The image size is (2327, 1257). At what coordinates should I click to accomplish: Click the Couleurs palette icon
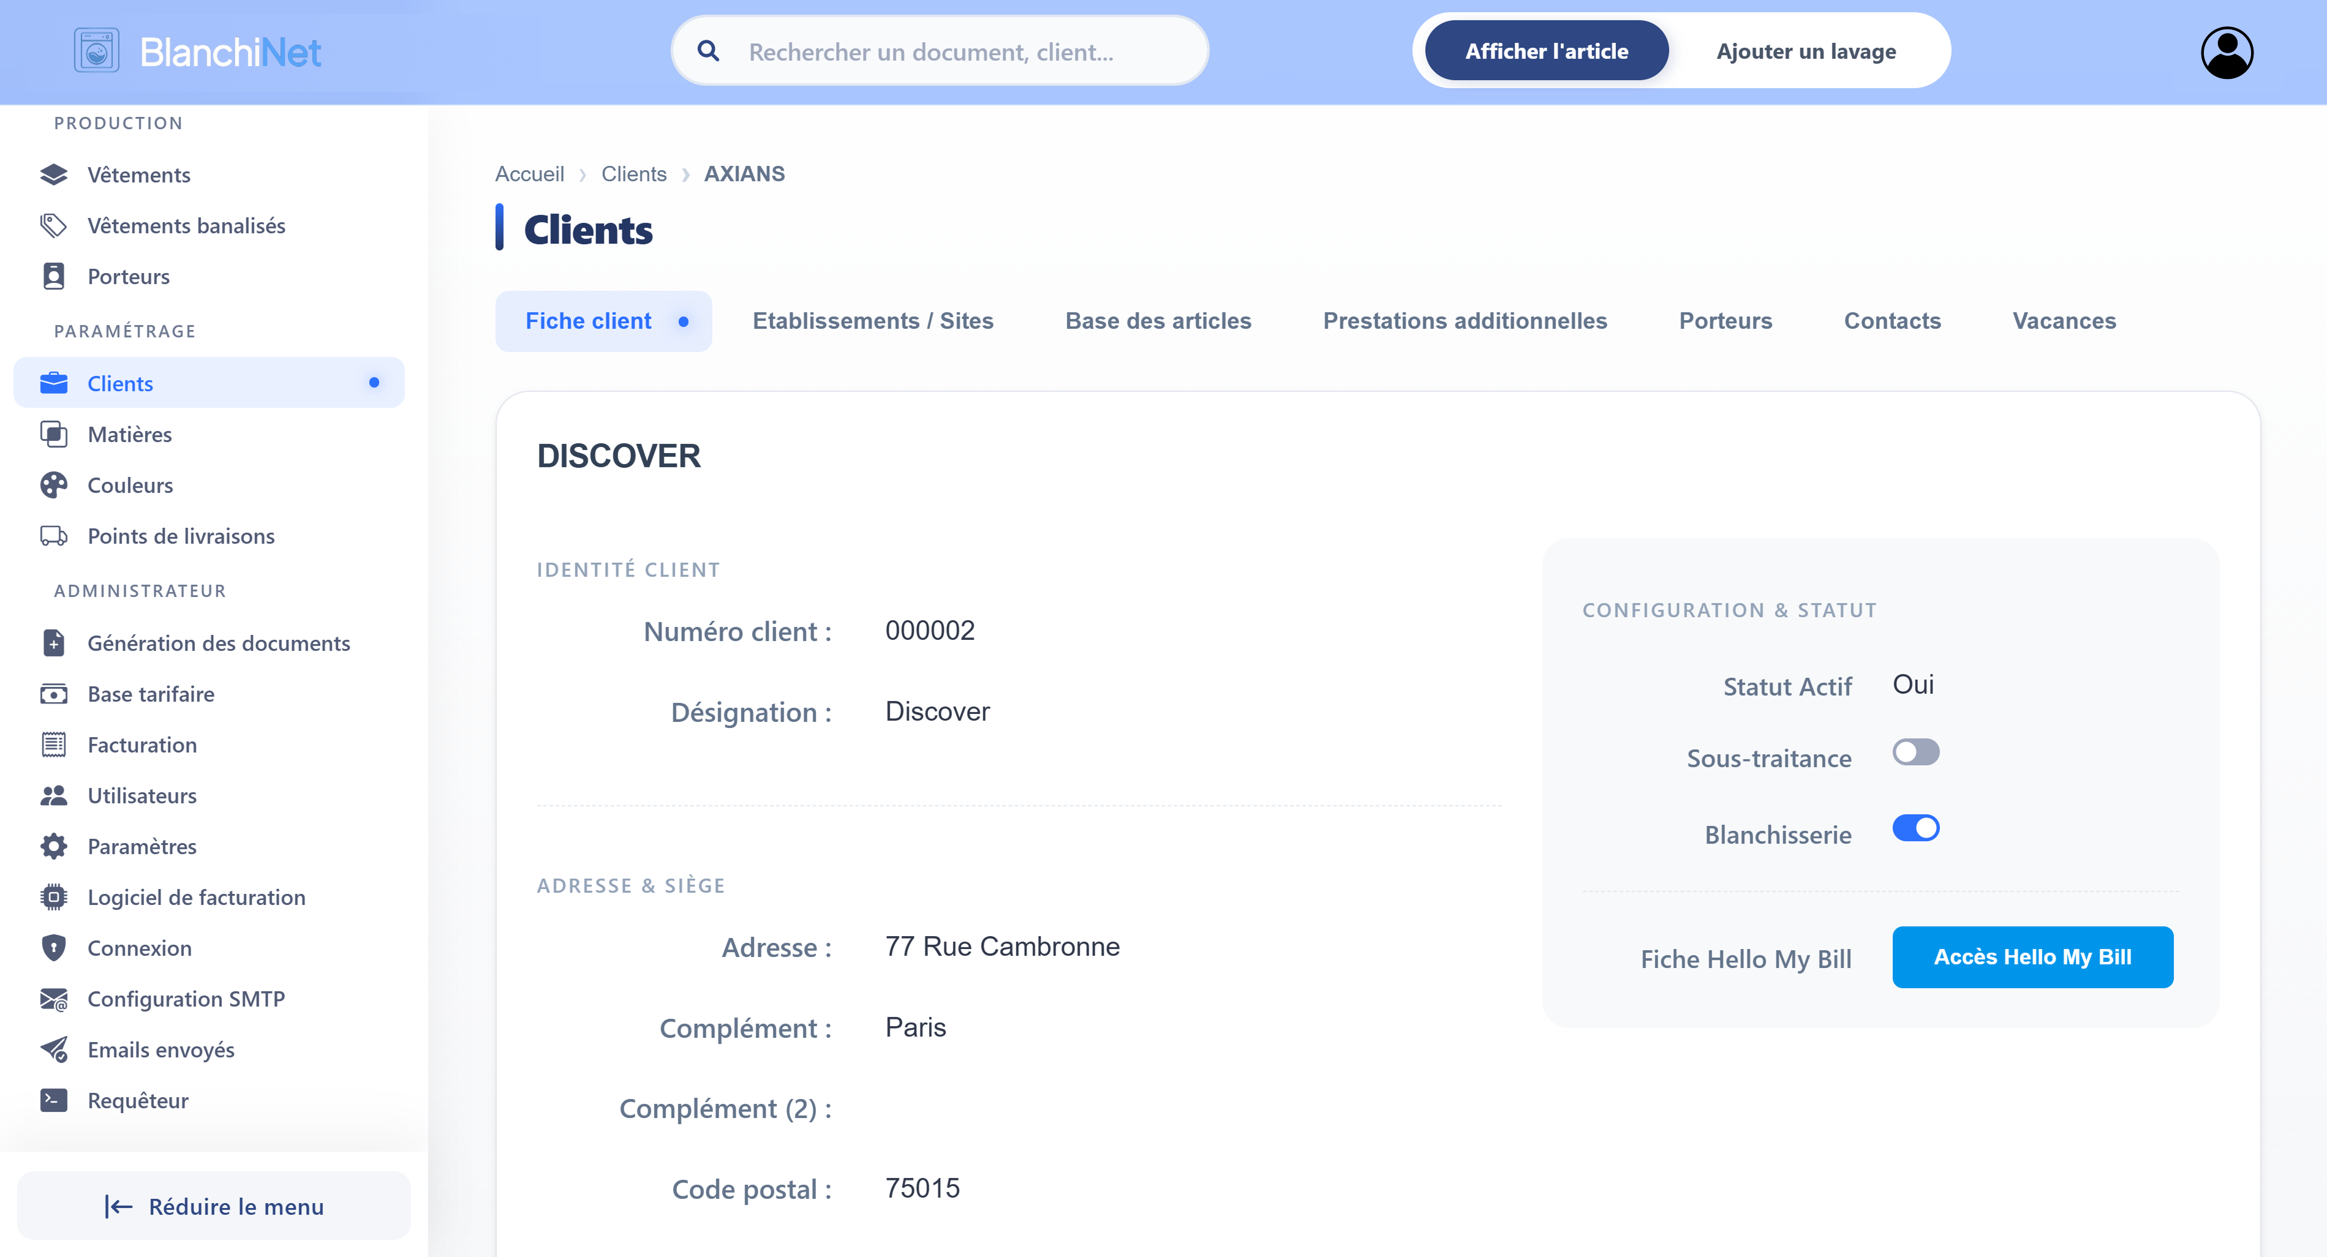(x=53, y=485)
